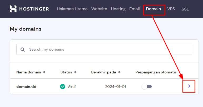Click the Search my domains field

tap(104, 49)
